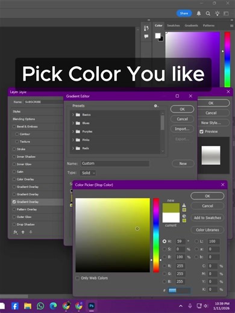The height and width of the screenshot is (313, 235).
Task: Expand the Basics presets folder
Action: click(x=73, y=115)
